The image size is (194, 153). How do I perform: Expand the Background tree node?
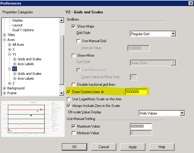tap(5, 88)
